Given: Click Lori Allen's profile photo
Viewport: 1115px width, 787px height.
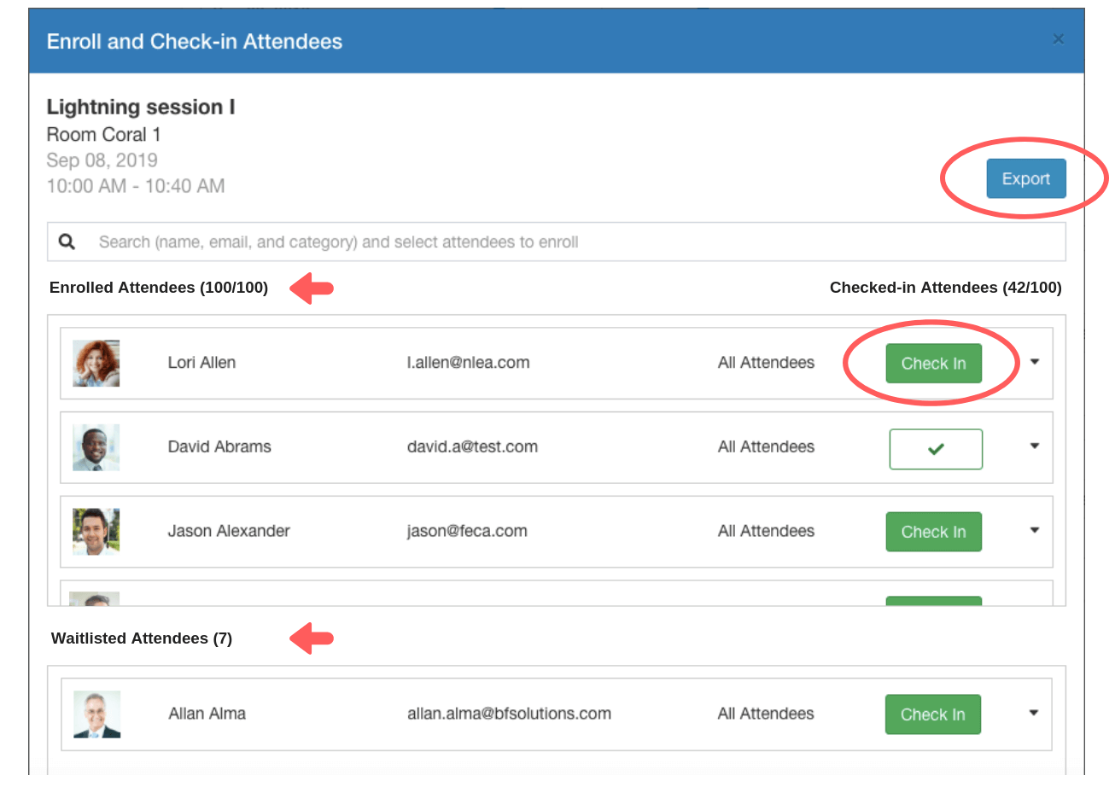Looking at the screenshot, I should point(96,363).
